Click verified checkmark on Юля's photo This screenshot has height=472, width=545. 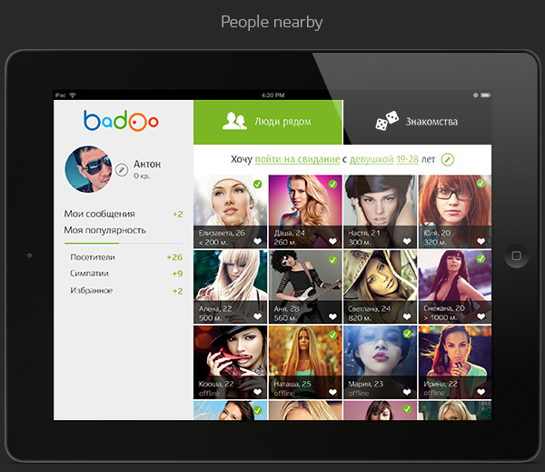pyautogui.click(x=481, y=183)
